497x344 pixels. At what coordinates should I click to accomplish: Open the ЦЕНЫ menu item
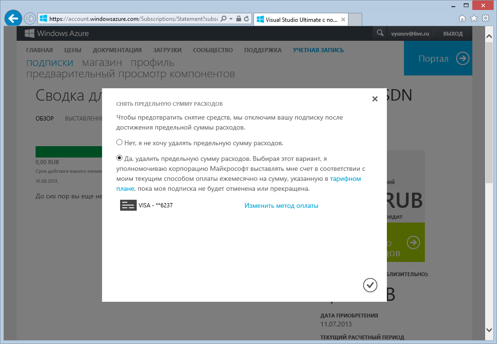point(73,50)
